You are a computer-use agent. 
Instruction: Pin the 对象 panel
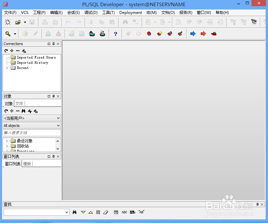tap(53, 96)
